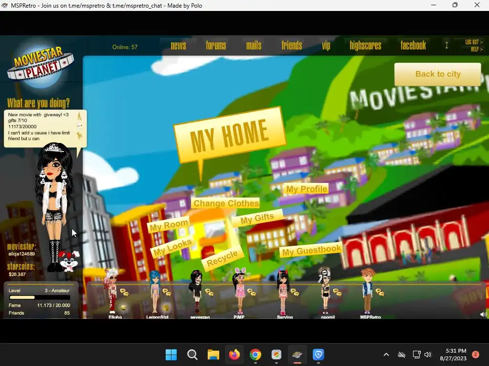Image resolution: width=489 pixels, height=366 pixels.
Task: Click my moviestar avatar alicja124689
Action: (x=53, y=205)
